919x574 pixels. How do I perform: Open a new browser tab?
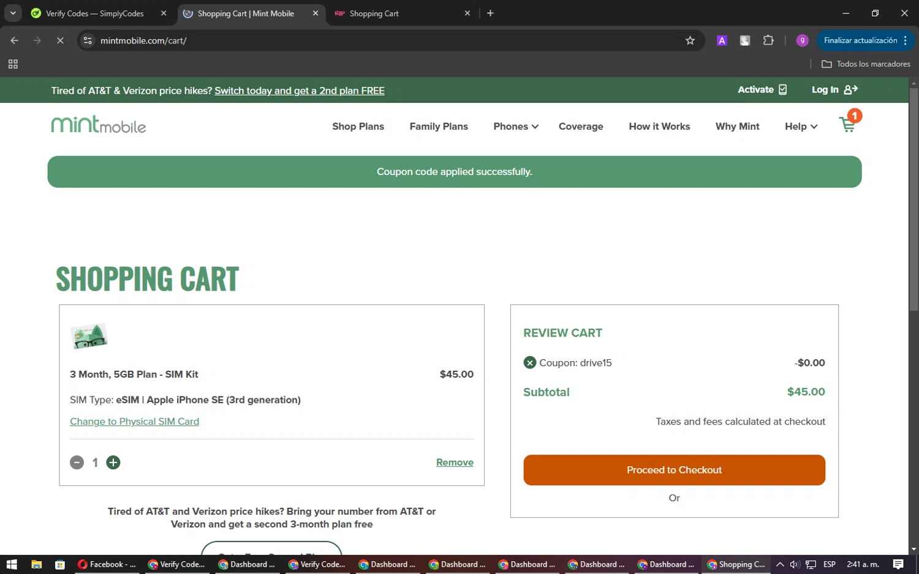[490, 13]
